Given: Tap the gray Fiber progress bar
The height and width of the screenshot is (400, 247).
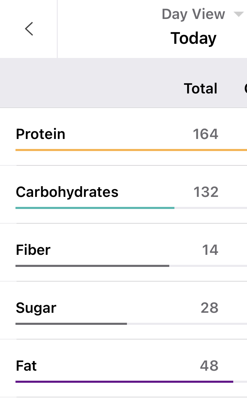Looking at the screenshot, I should coord(92,266).
